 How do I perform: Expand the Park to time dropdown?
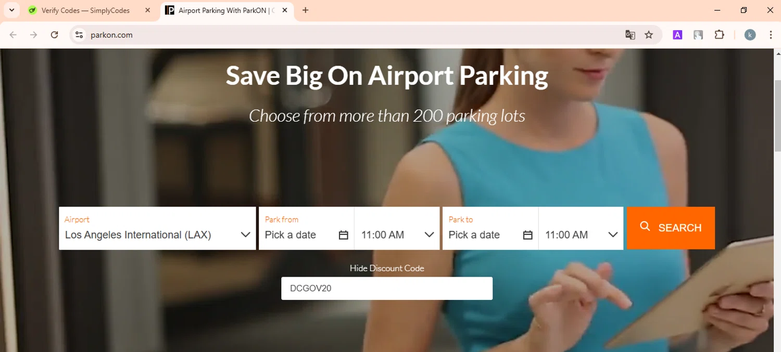pos(581,228)
